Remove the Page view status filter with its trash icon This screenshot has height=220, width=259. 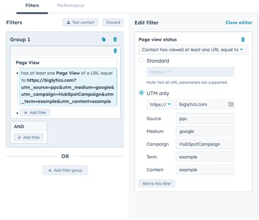243,39
